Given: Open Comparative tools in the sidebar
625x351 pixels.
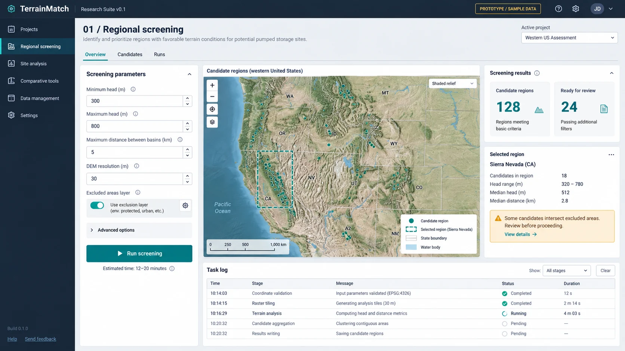Looking at the screenshot, I should point(37,81).
